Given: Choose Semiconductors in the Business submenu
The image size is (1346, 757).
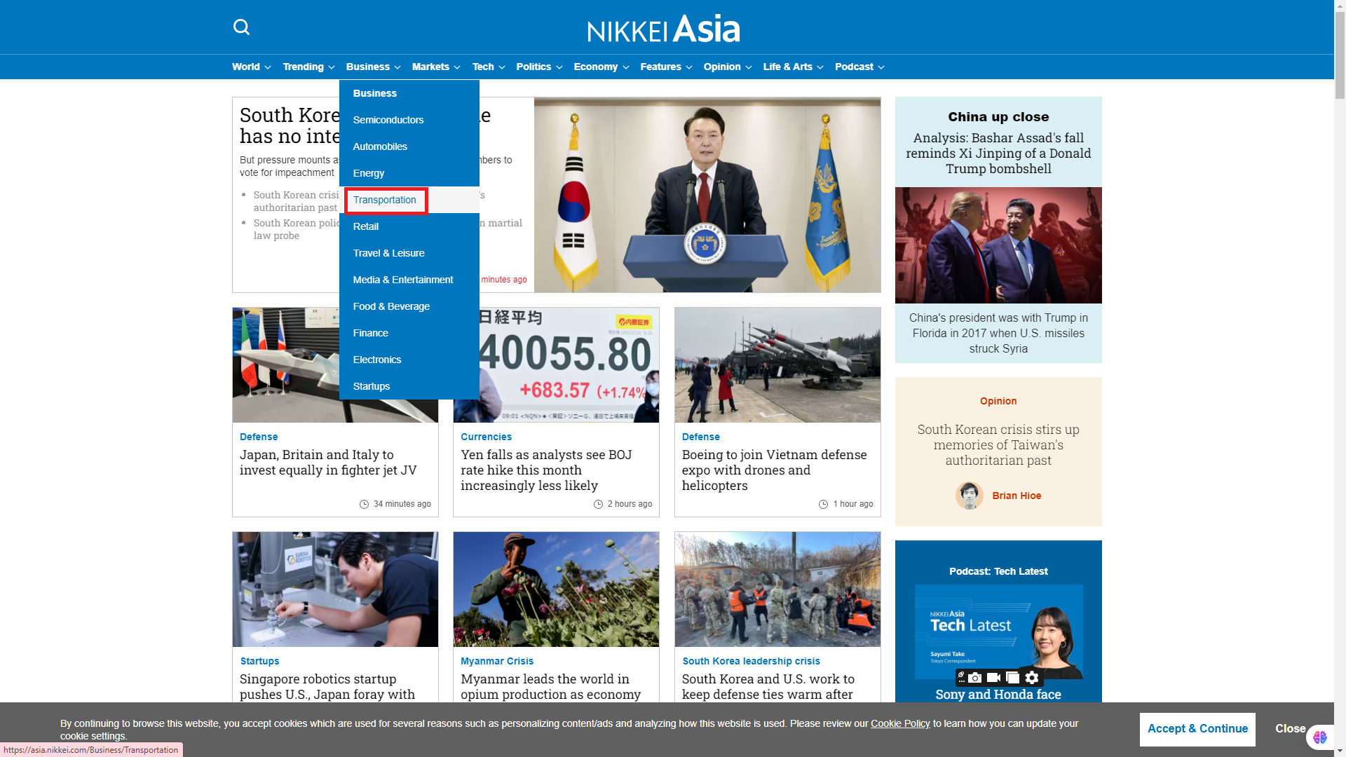Looking at the screenshot, I should pyautogui.click(x=388, y=120).
